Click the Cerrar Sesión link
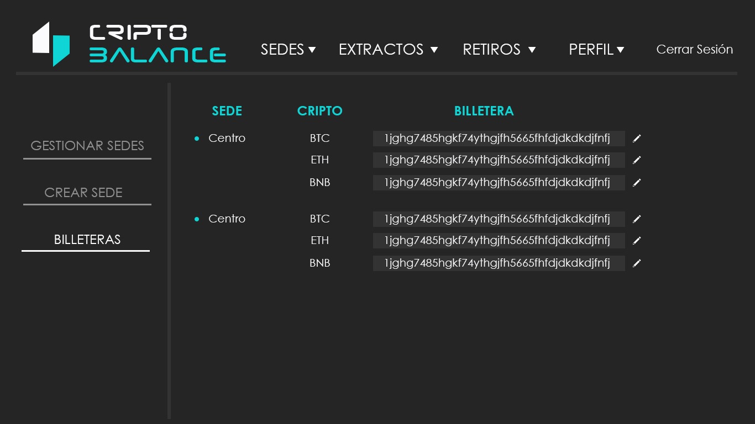755x424 pixels. click(694, 50)
